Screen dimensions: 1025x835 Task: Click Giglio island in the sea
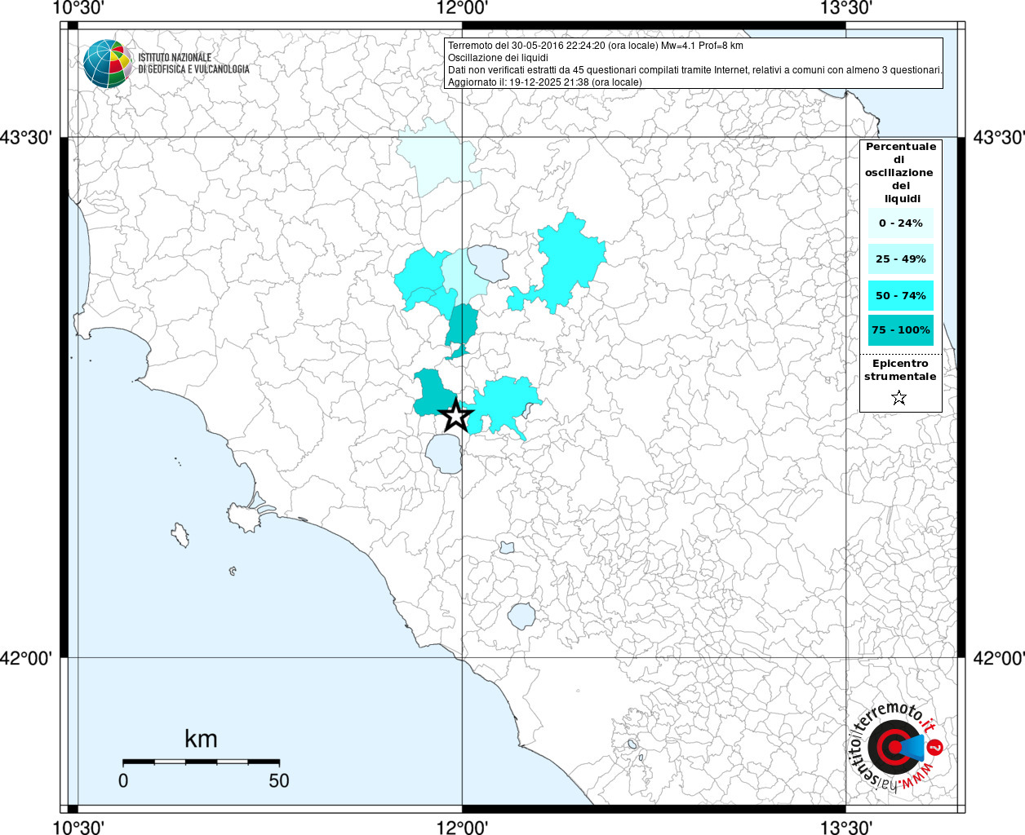[x=180, y=536]
